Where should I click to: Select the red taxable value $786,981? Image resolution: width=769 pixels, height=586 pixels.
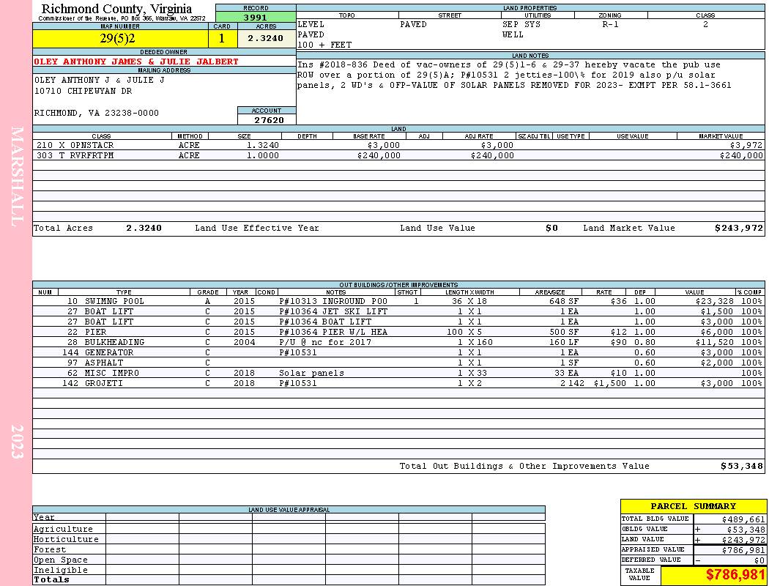pyautogui.click(x=735, y=575)
